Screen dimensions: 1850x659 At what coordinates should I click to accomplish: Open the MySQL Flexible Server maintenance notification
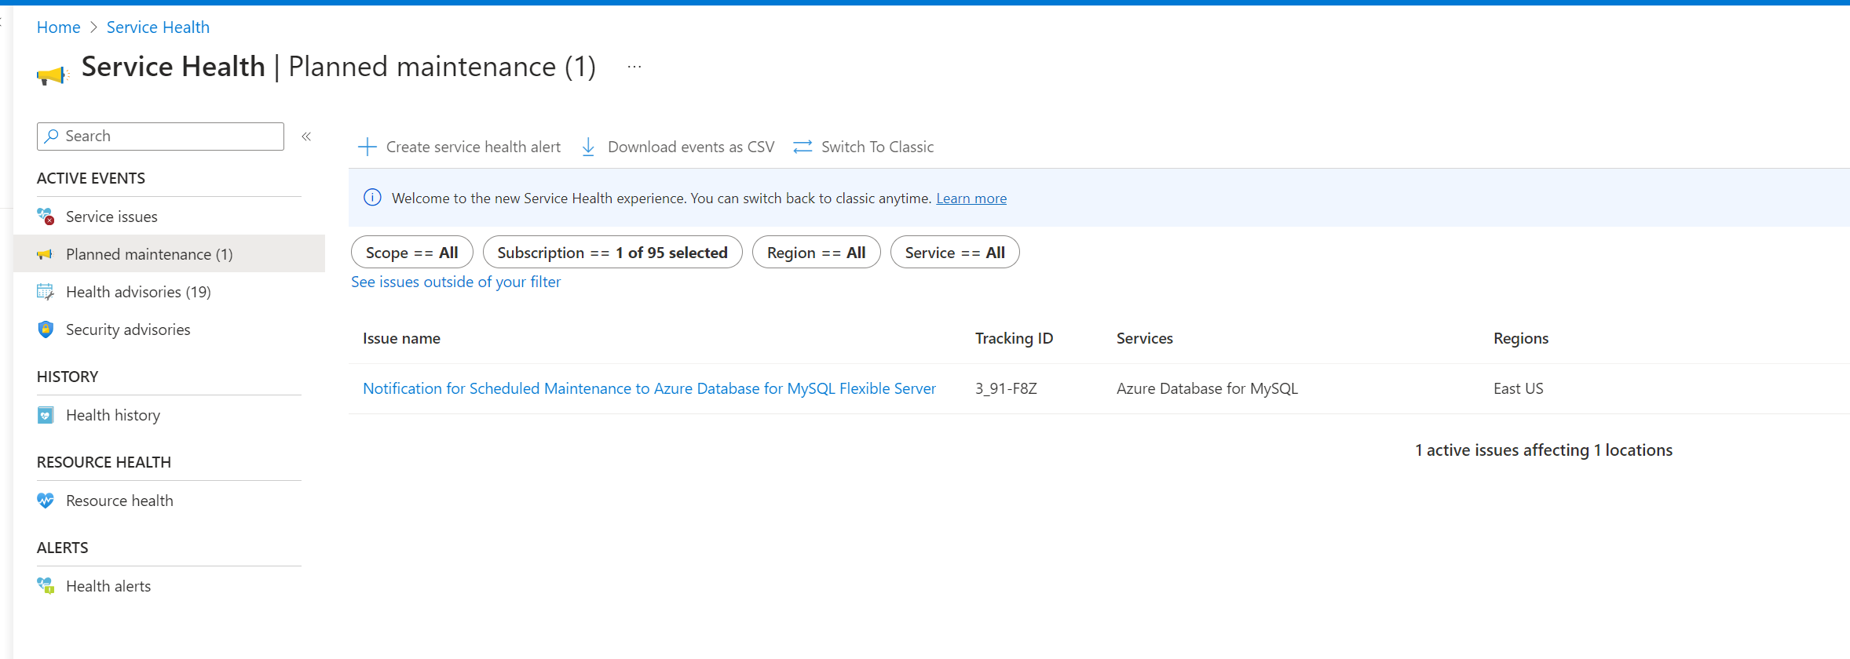(x=649, y=388)
